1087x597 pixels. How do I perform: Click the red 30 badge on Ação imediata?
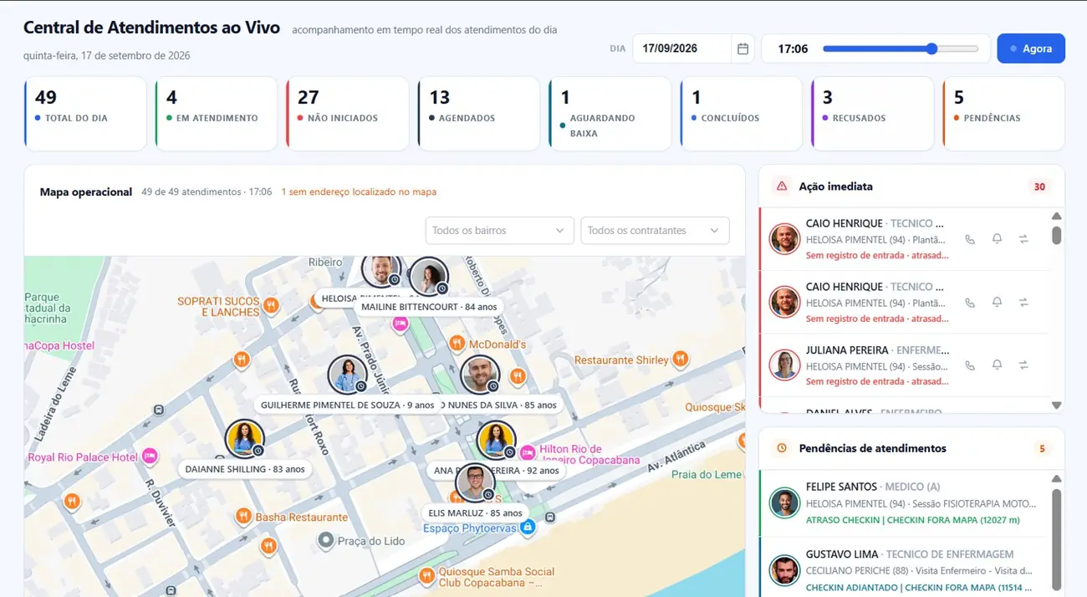pos(1039,186)
